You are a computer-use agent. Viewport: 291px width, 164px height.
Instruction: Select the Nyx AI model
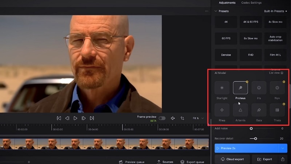(277, 88)
